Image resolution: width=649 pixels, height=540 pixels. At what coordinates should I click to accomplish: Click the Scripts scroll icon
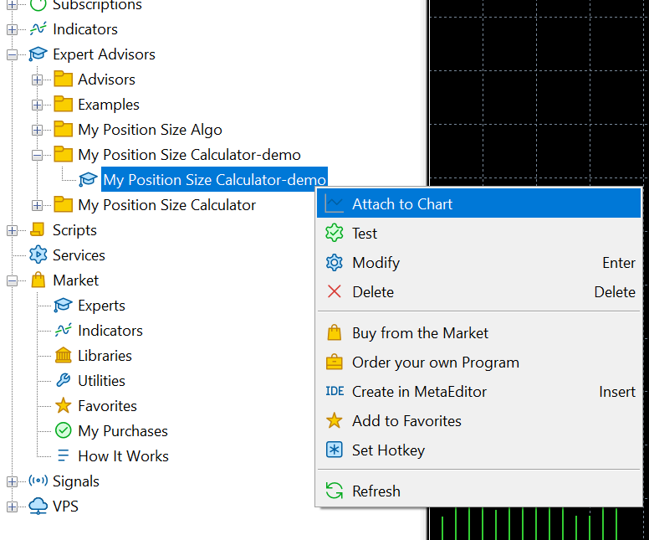[38, 229]
